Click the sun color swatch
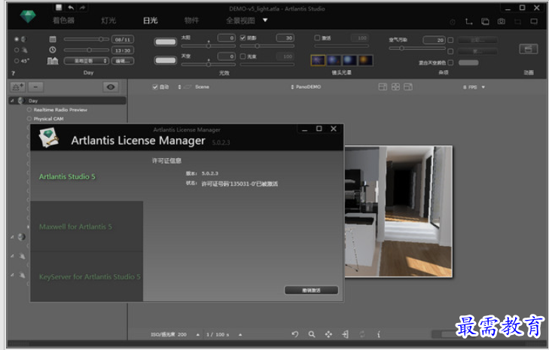Image resolution: width=549 pixels, height=350 pixels. [166, 42]
